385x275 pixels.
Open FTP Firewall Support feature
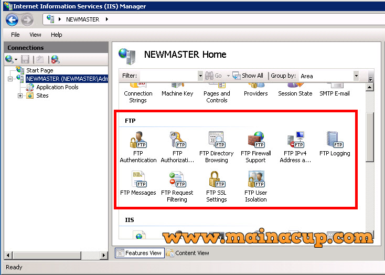coord(255,147)
